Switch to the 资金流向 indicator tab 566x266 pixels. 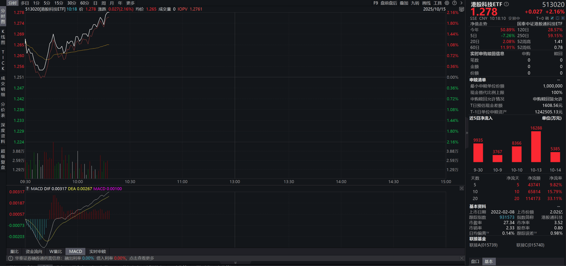33,251
